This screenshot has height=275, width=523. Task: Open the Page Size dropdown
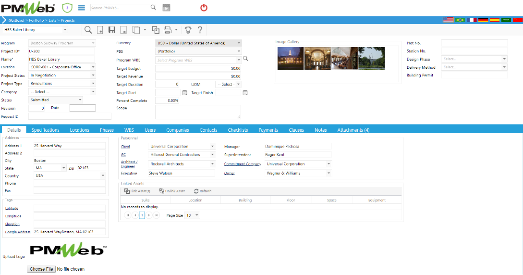point(197,215)
